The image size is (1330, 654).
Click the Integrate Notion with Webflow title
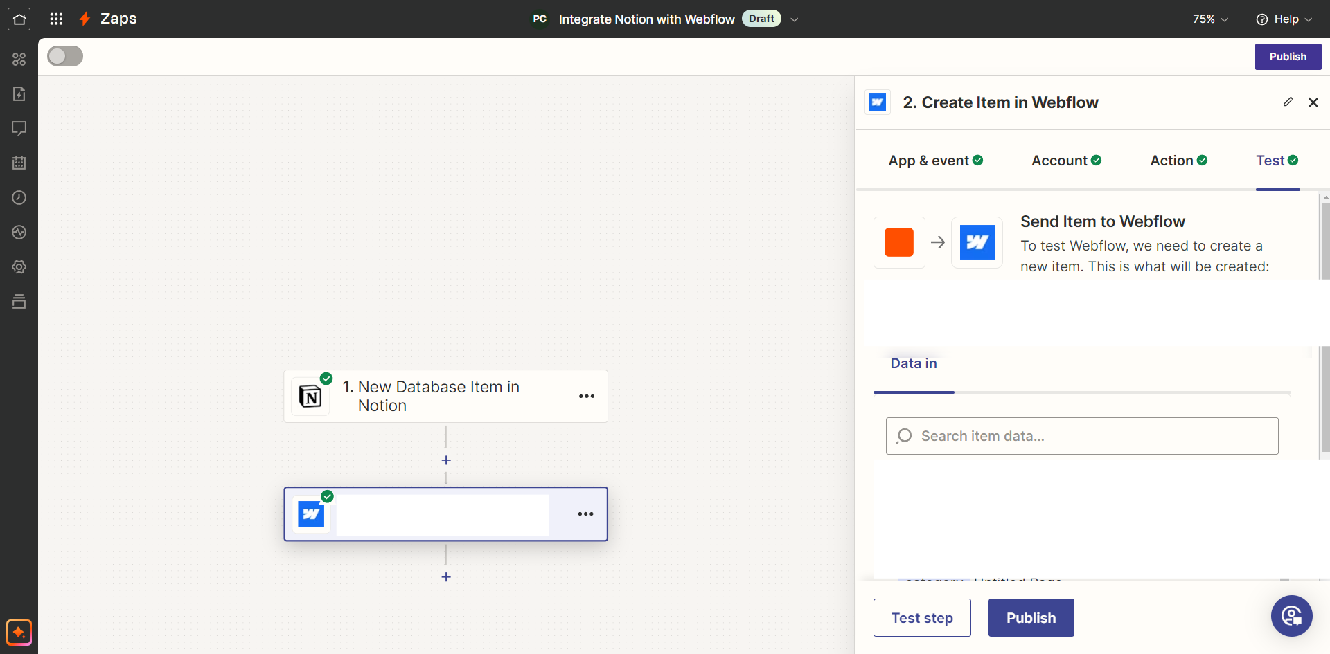tap(646, 19)
